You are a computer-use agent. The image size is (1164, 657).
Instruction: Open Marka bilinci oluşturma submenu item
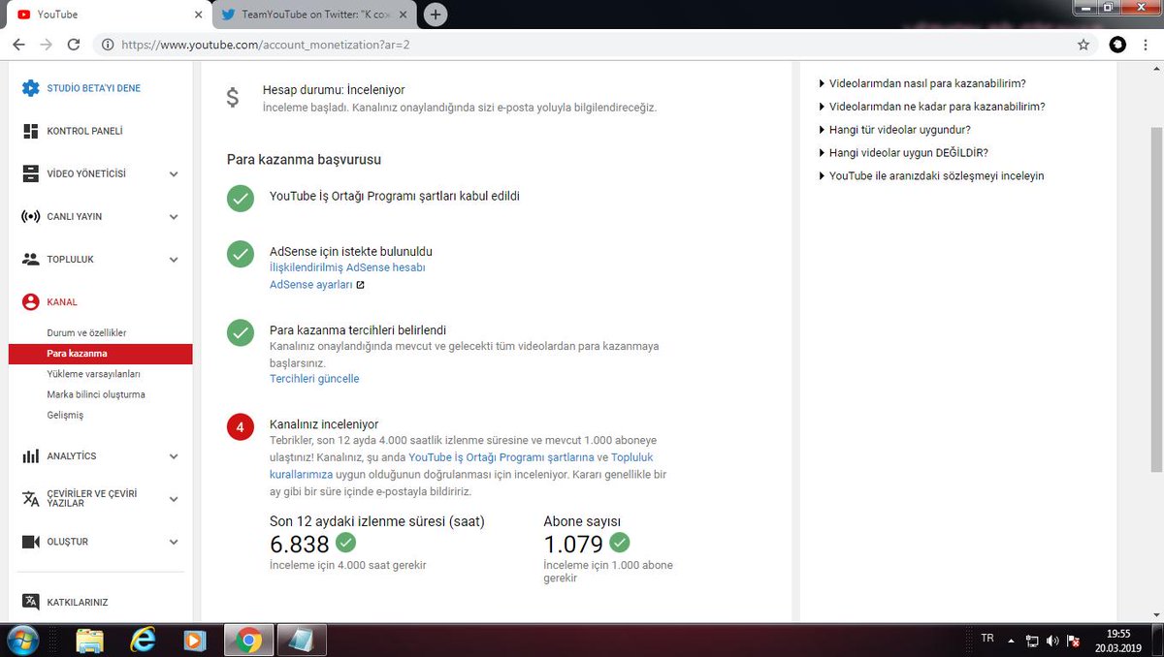tap(96, 394)
